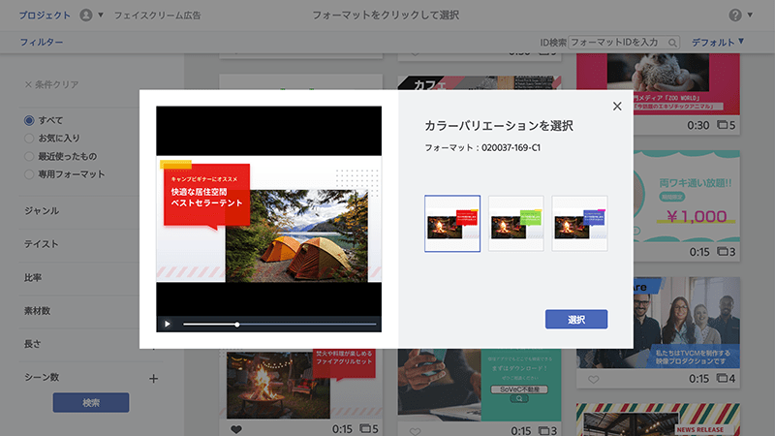Click 条件クリア to reset filters
This screenshot has width=775, height=436.
pyautogui.click(x=51, y=84)
